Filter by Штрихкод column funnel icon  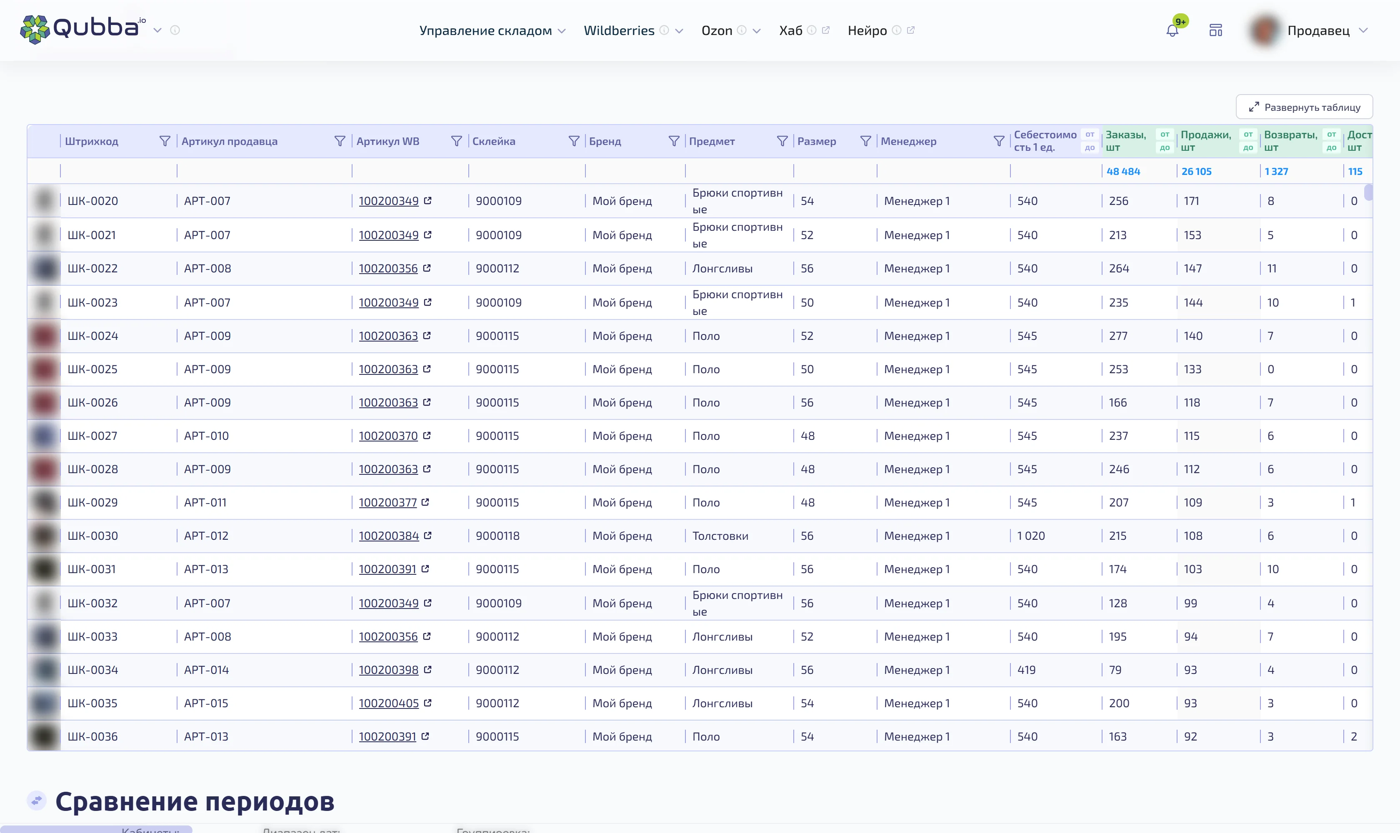click(x=165, y=141)
